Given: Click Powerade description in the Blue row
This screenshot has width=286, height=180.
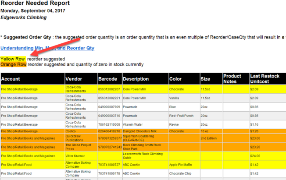Looking at the screenshot, I should [130, 107].
